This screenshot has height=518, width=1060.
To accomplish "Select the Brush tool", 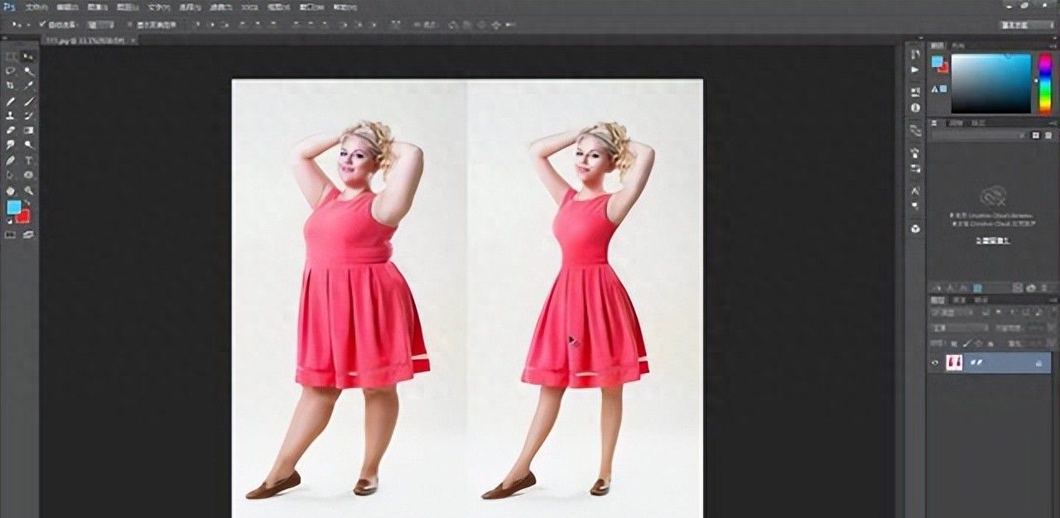I will pyautogui.click(x=29, y=102).
